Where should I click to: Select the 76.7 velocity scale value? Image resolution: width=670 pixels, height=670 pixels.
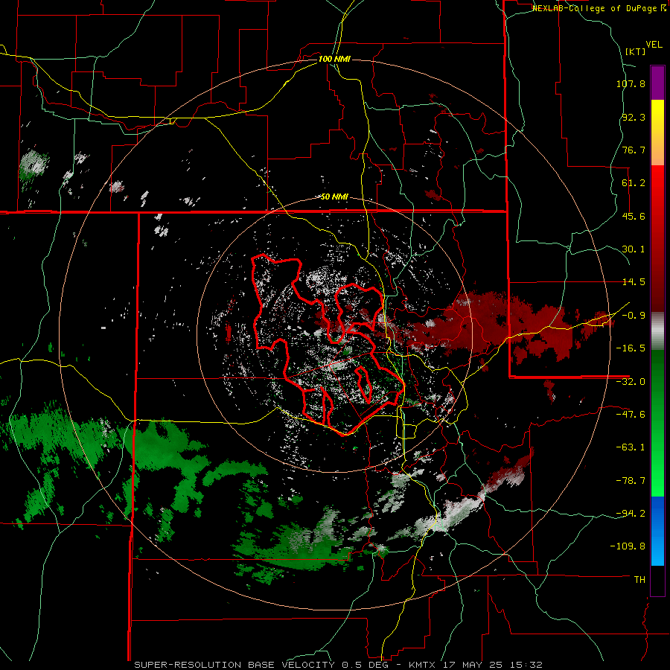pyautogui.click(x=634, y=150)
